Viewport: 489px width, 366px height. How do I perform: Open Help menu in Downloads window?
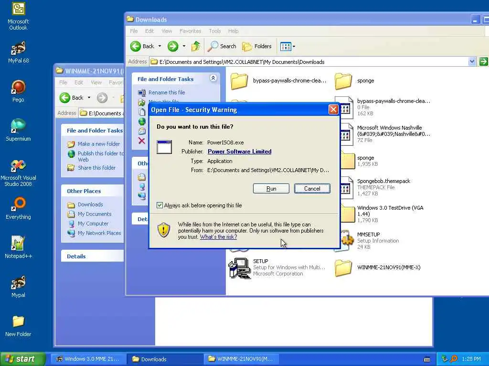pyautogui.click(x=233, y=31)
